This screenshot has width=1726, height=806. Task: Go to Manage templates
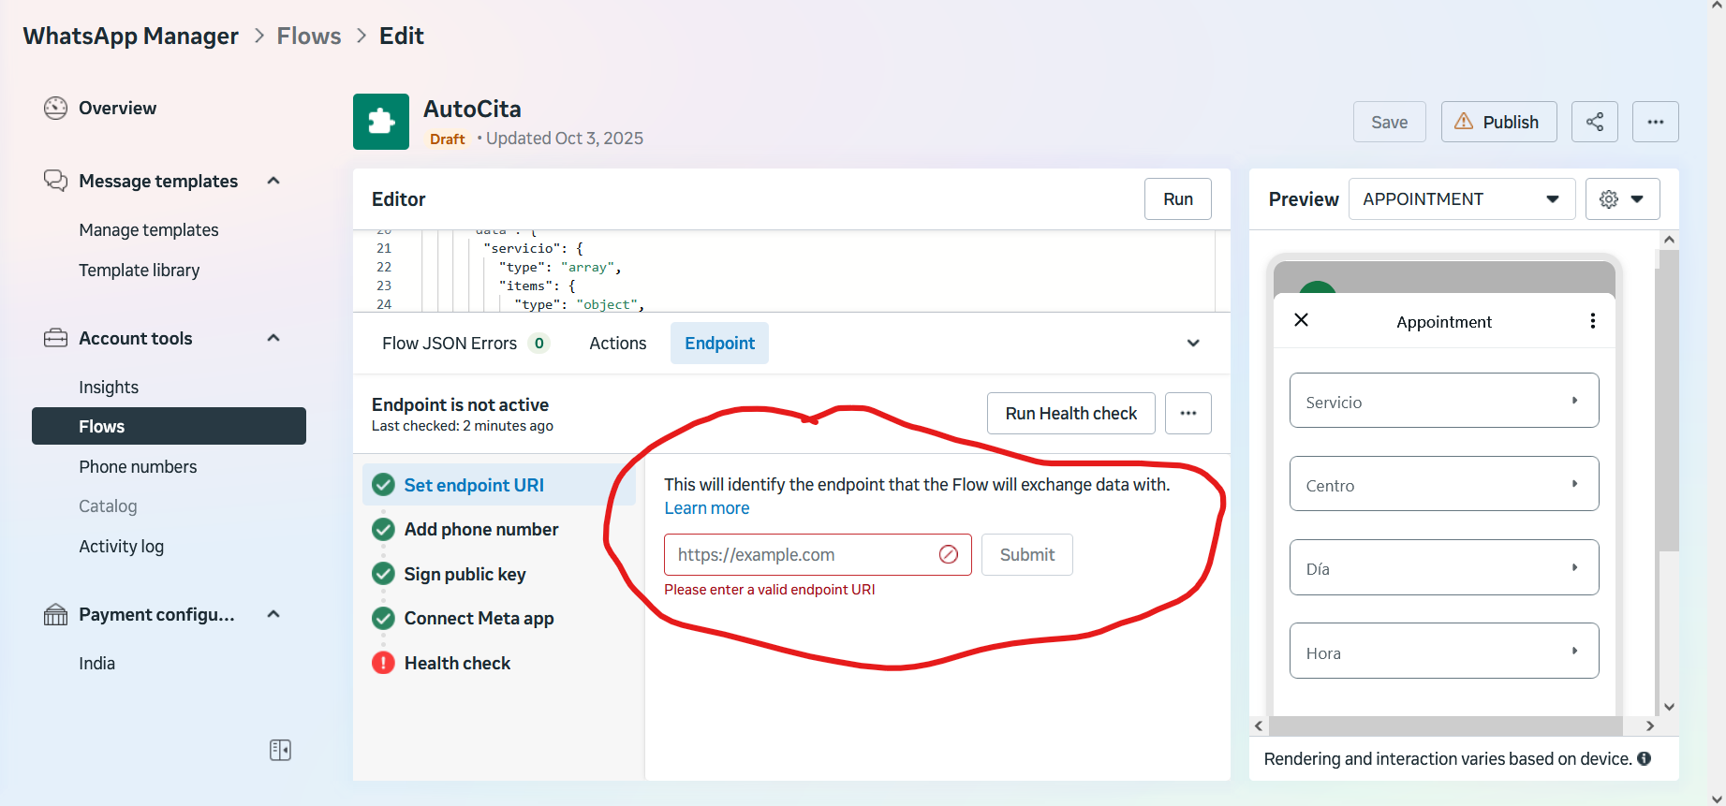pos(149,230)
